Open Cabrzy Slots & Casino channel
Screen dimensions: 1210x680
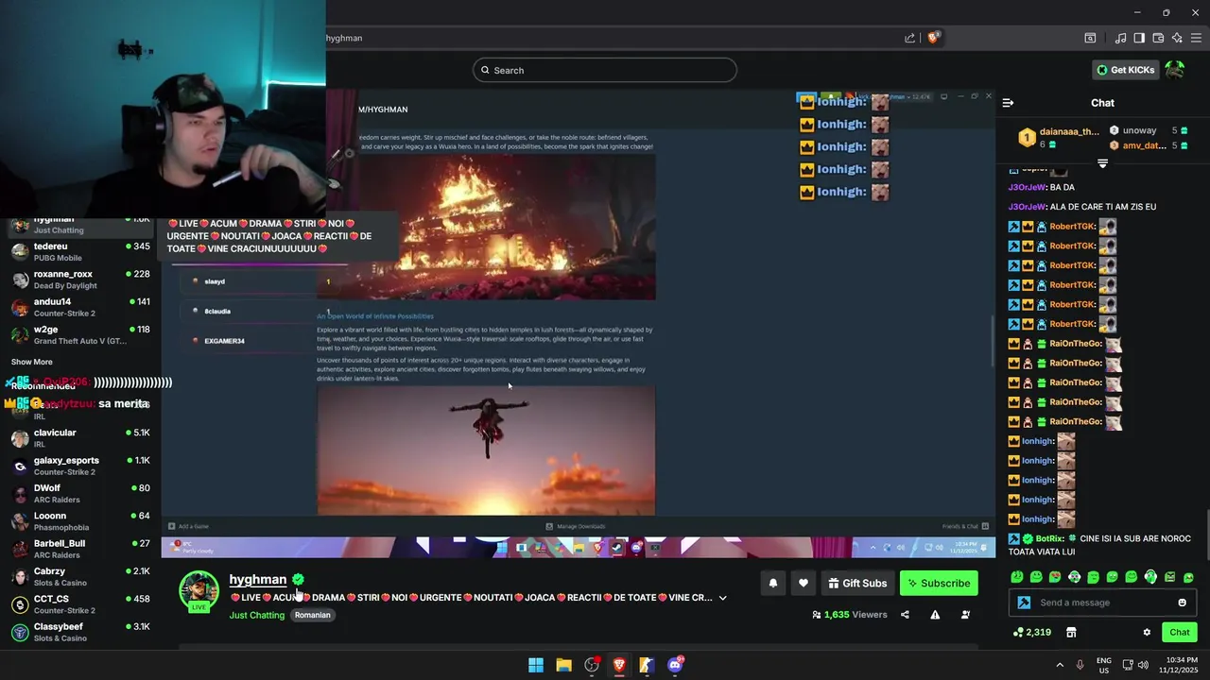pyautogui.click(x=80, y=577)
